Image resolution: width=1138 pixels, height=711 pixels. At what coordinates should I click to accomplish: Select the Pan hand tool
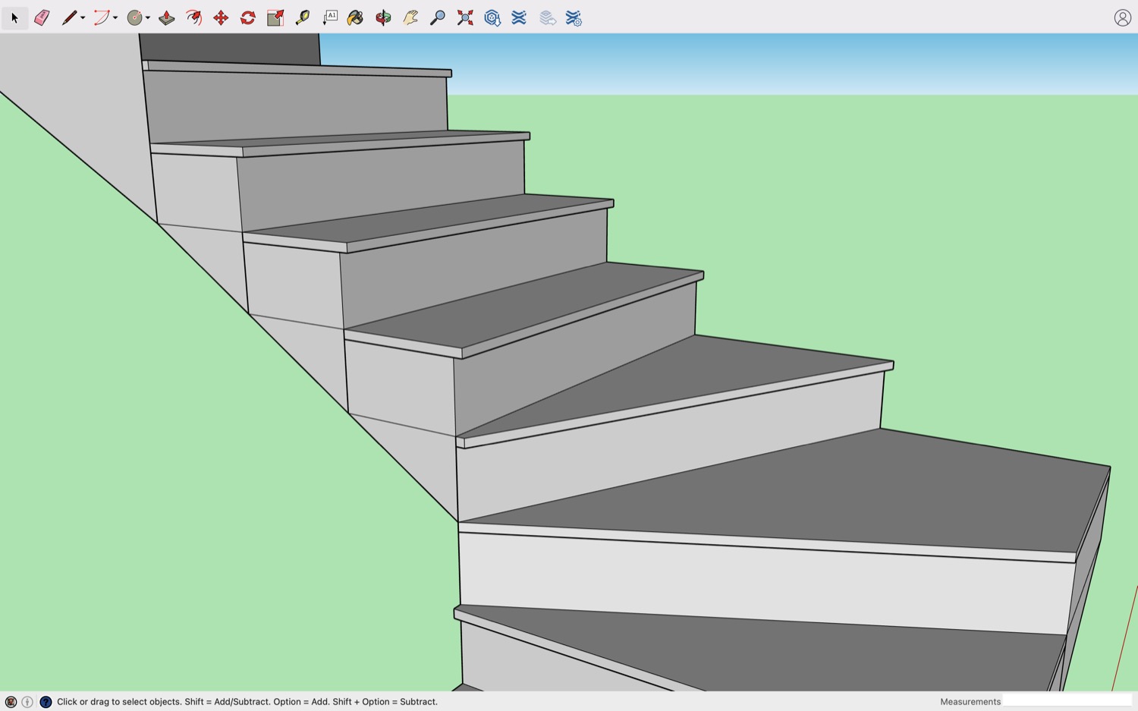coord(410,17)
